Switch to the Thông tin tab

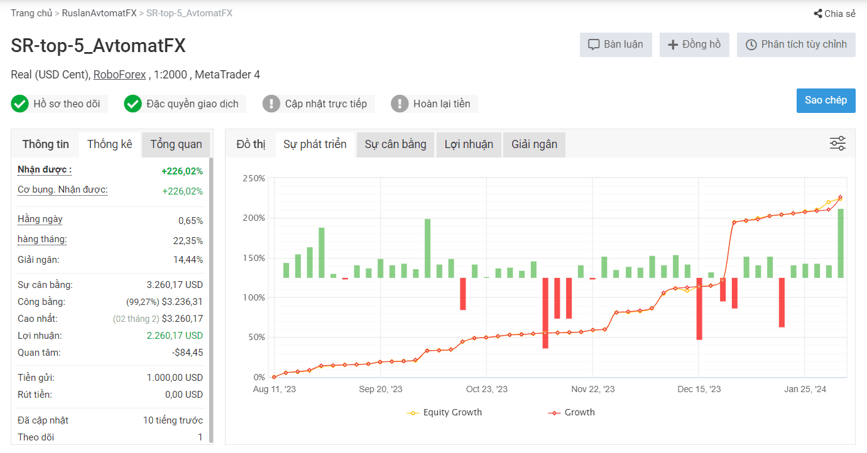[x=45, y=144]
